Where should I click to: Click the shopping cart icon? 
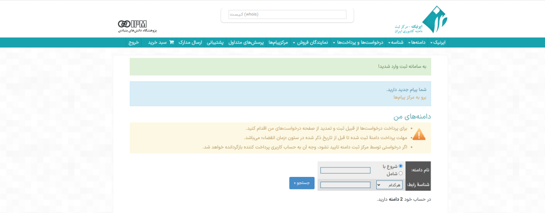point(171,42)
